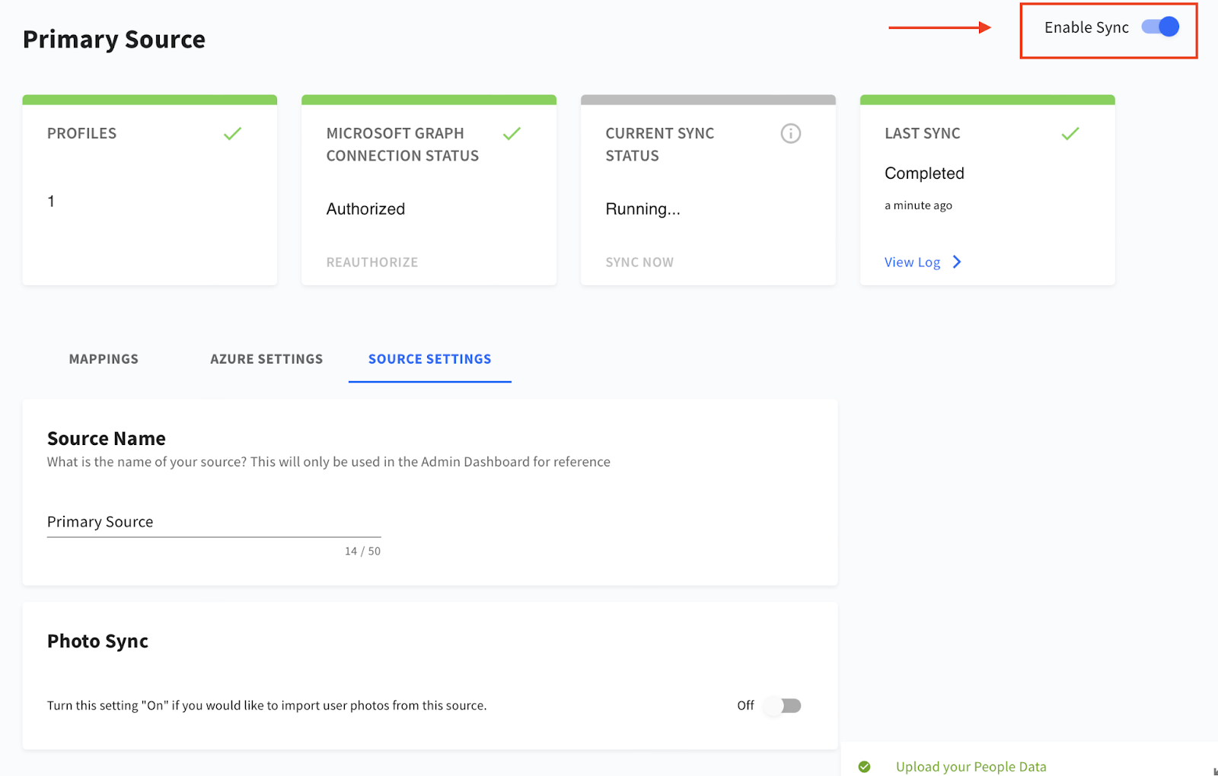
Task: Click the 'a minute ago' timestamp
Action: click(918, 205)
